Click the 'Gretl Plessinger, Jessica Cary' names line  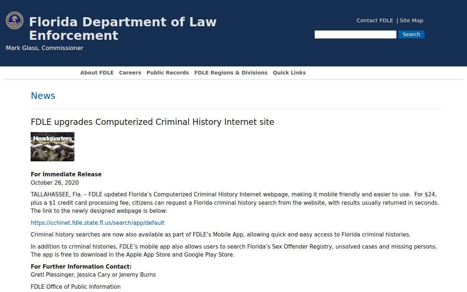93,275
